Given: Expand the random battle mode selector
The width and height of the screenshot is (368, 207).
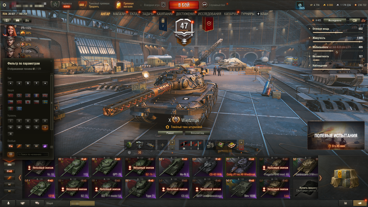Looking at the screenshot, I should click(x=214, y=5).
